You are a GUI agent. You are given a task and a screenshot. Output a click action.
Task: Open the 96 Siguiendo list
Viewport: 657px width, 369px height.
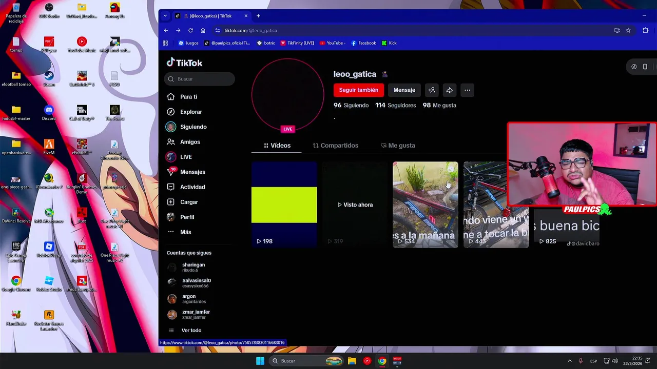pyautogui.click(x=351, y=105)
